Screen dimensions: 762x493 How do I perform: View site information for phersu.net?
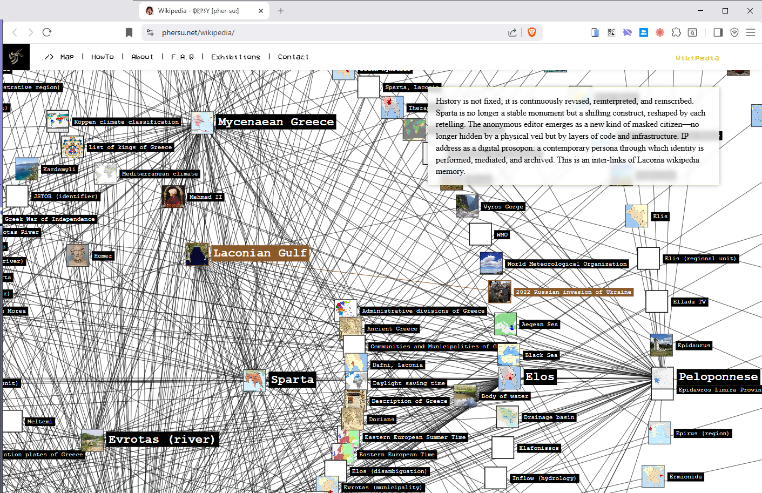pos(150,32)
